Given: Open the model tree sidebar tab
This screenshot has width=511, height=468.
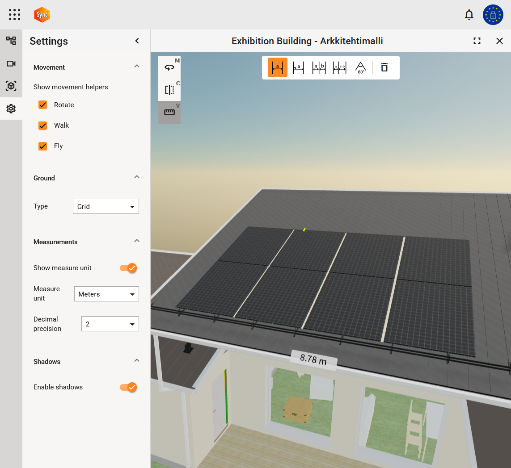Looking at the screenshot, I should (x=11, y=41).
